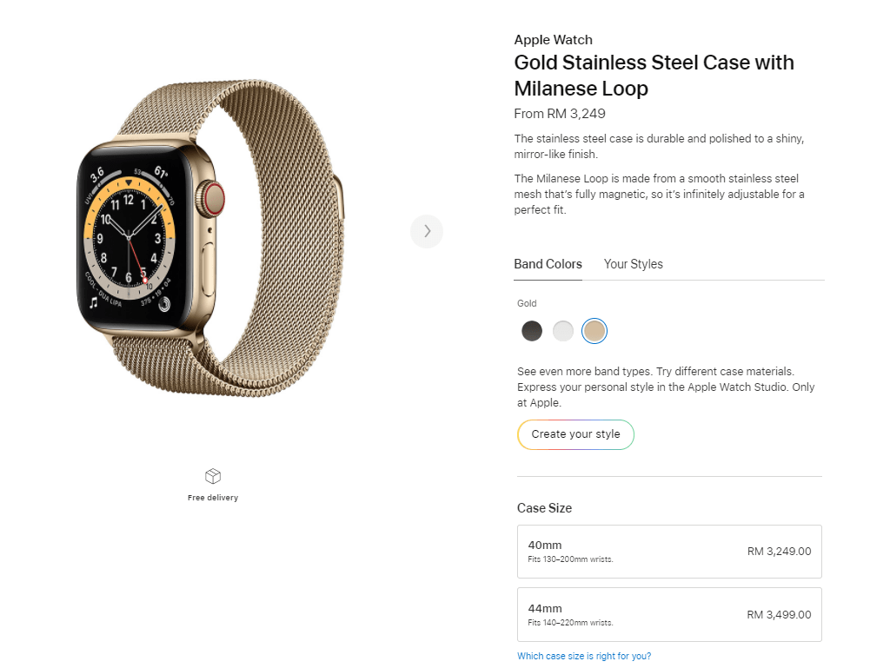Select the 40mm case size option

click(668, 551)
